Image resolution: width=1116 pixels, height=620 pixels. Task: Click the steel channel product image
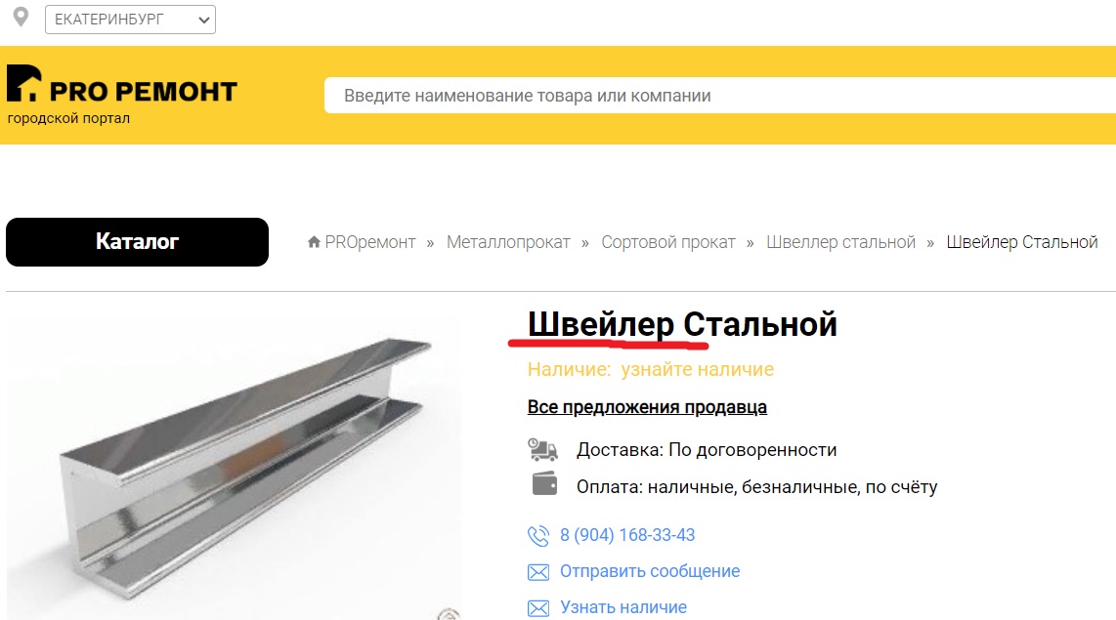(235, 462)
